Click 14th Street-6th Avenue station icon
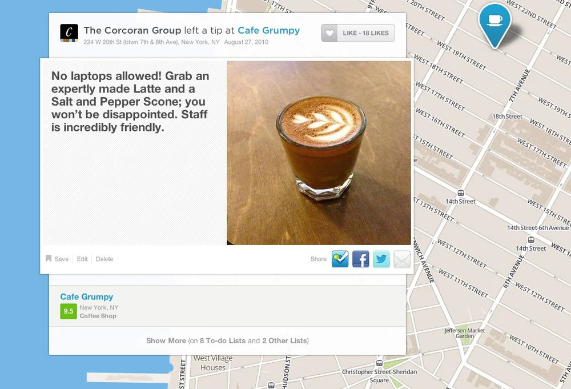 tap(531, 240)
